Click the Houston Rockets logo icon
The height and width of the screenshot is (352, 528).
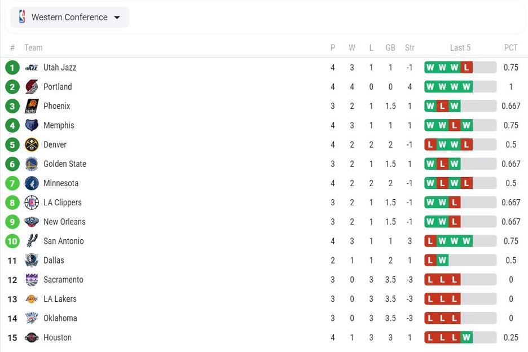point(32,338)
